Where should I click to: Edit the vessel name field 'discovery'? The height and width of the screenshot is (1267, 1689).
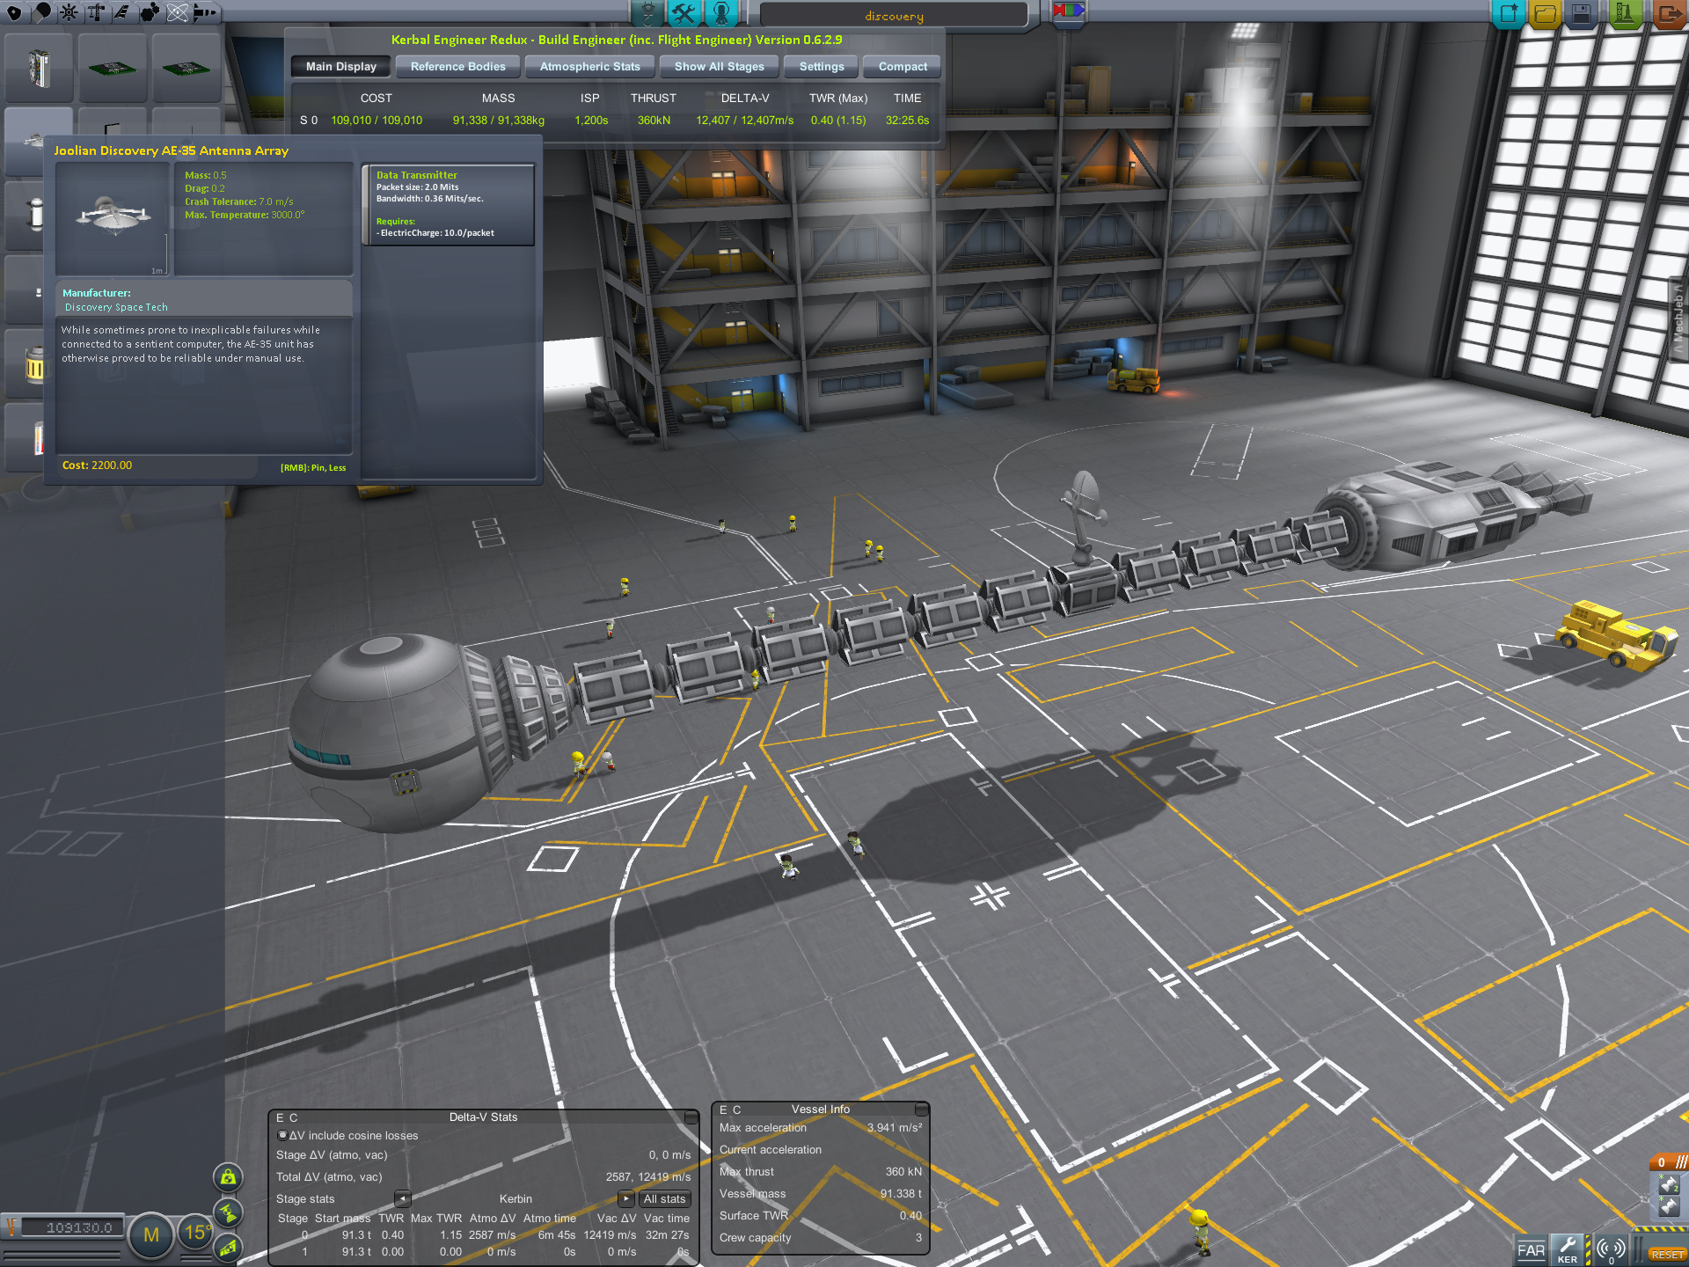(x=894, y=16)
